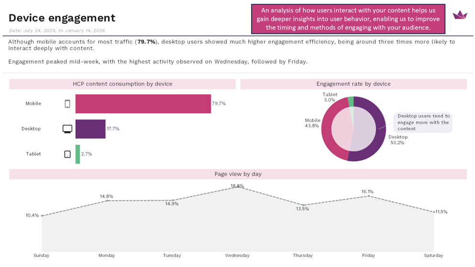Click the Wednesday 18.8% data point
The height and width of the screenshot is (267, 475).
(x=237, y=187)
